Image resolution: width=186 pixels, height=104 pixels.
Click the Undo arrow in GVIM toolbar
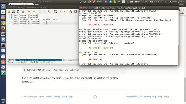click(x=29, y=12)
